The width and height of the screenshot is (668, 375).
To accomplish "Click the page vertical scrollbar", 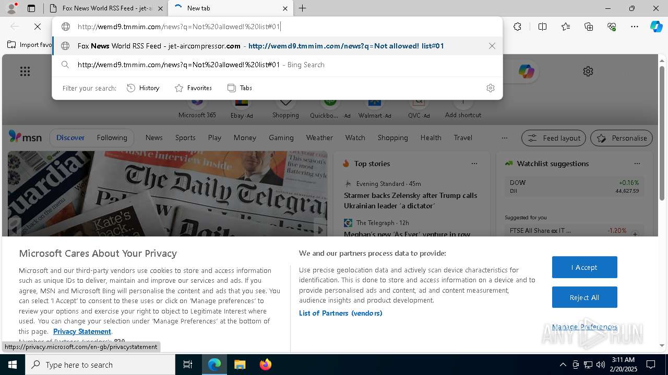I will (x=662, y=134).
